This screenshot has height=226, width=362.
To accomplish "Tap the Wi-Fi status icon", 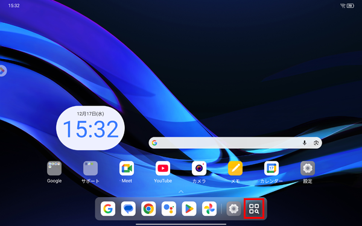I will point(343,5).
